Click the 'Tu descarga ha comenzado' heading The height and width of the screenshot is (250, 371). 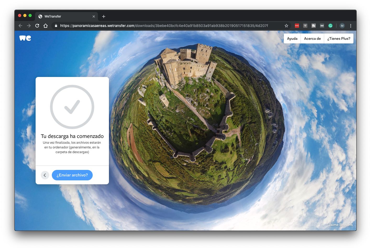tap(72, 136)
